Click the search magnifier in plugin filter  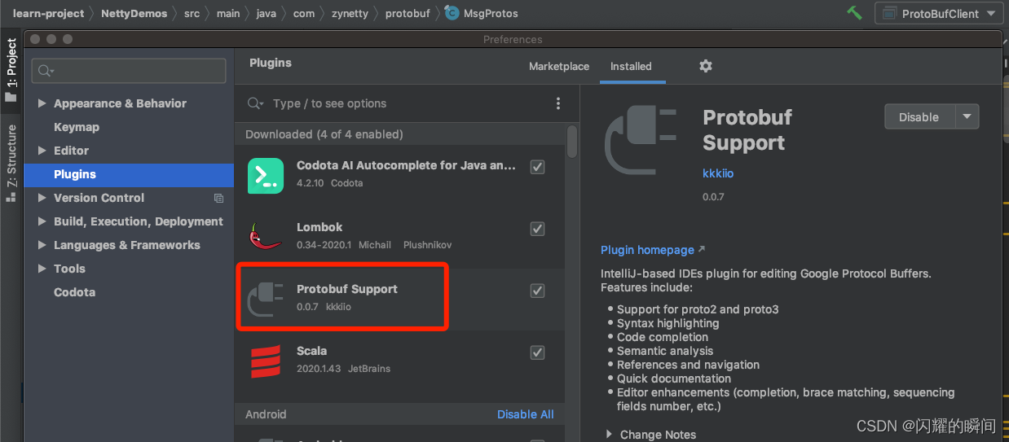[x=255, y=103]
